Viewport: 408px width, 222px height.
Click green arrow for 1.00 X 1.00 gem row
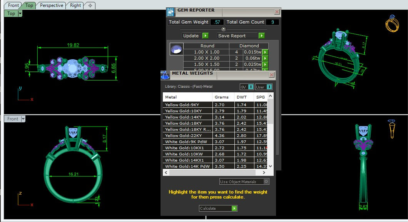coord(265,52)
